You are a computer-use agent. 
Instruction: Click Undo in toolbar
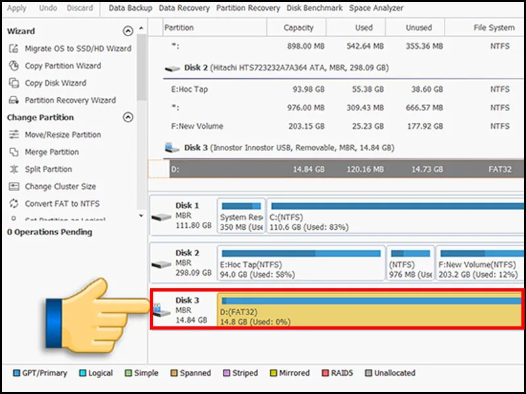(48, 8)
